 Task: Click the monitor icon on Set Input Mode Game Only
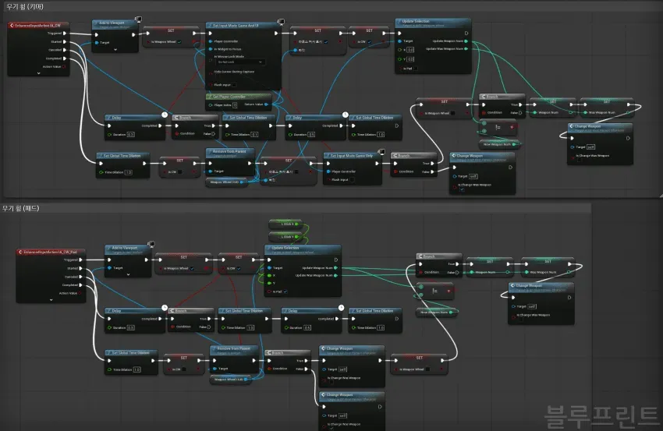(381, 151)
